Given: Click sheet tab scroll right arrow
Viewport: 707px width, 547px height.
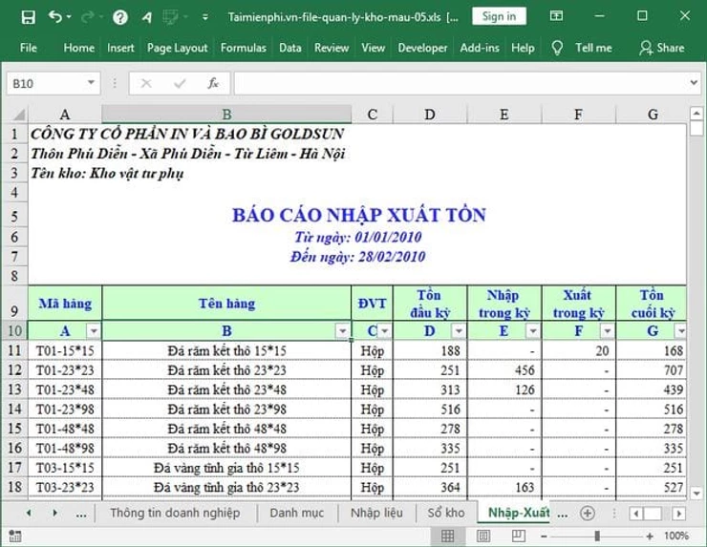Looking at the screenshot, I should (x=55, y=513).
